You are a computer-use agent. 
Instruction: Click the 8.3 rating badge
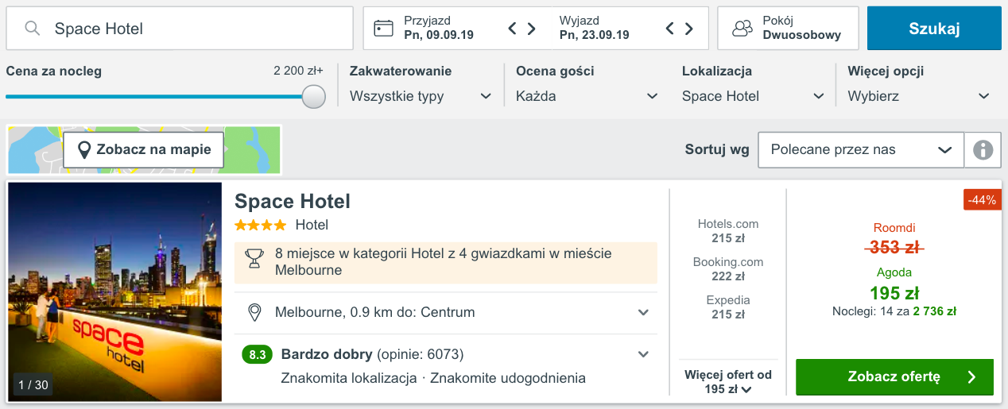pos(257,354)
